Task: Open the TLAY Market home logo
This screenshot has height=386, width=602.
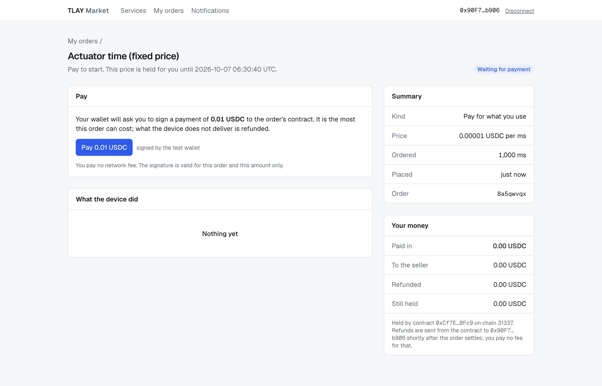Action: click(88, 11)
